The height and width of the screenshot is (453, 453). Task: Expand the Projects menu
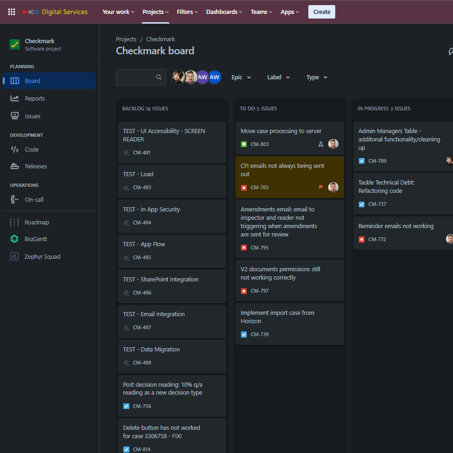coord(155,12)
